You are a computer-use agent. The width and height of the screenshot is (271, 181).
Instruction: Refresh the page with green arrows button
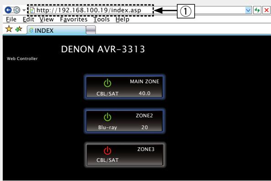coord(257,10)
